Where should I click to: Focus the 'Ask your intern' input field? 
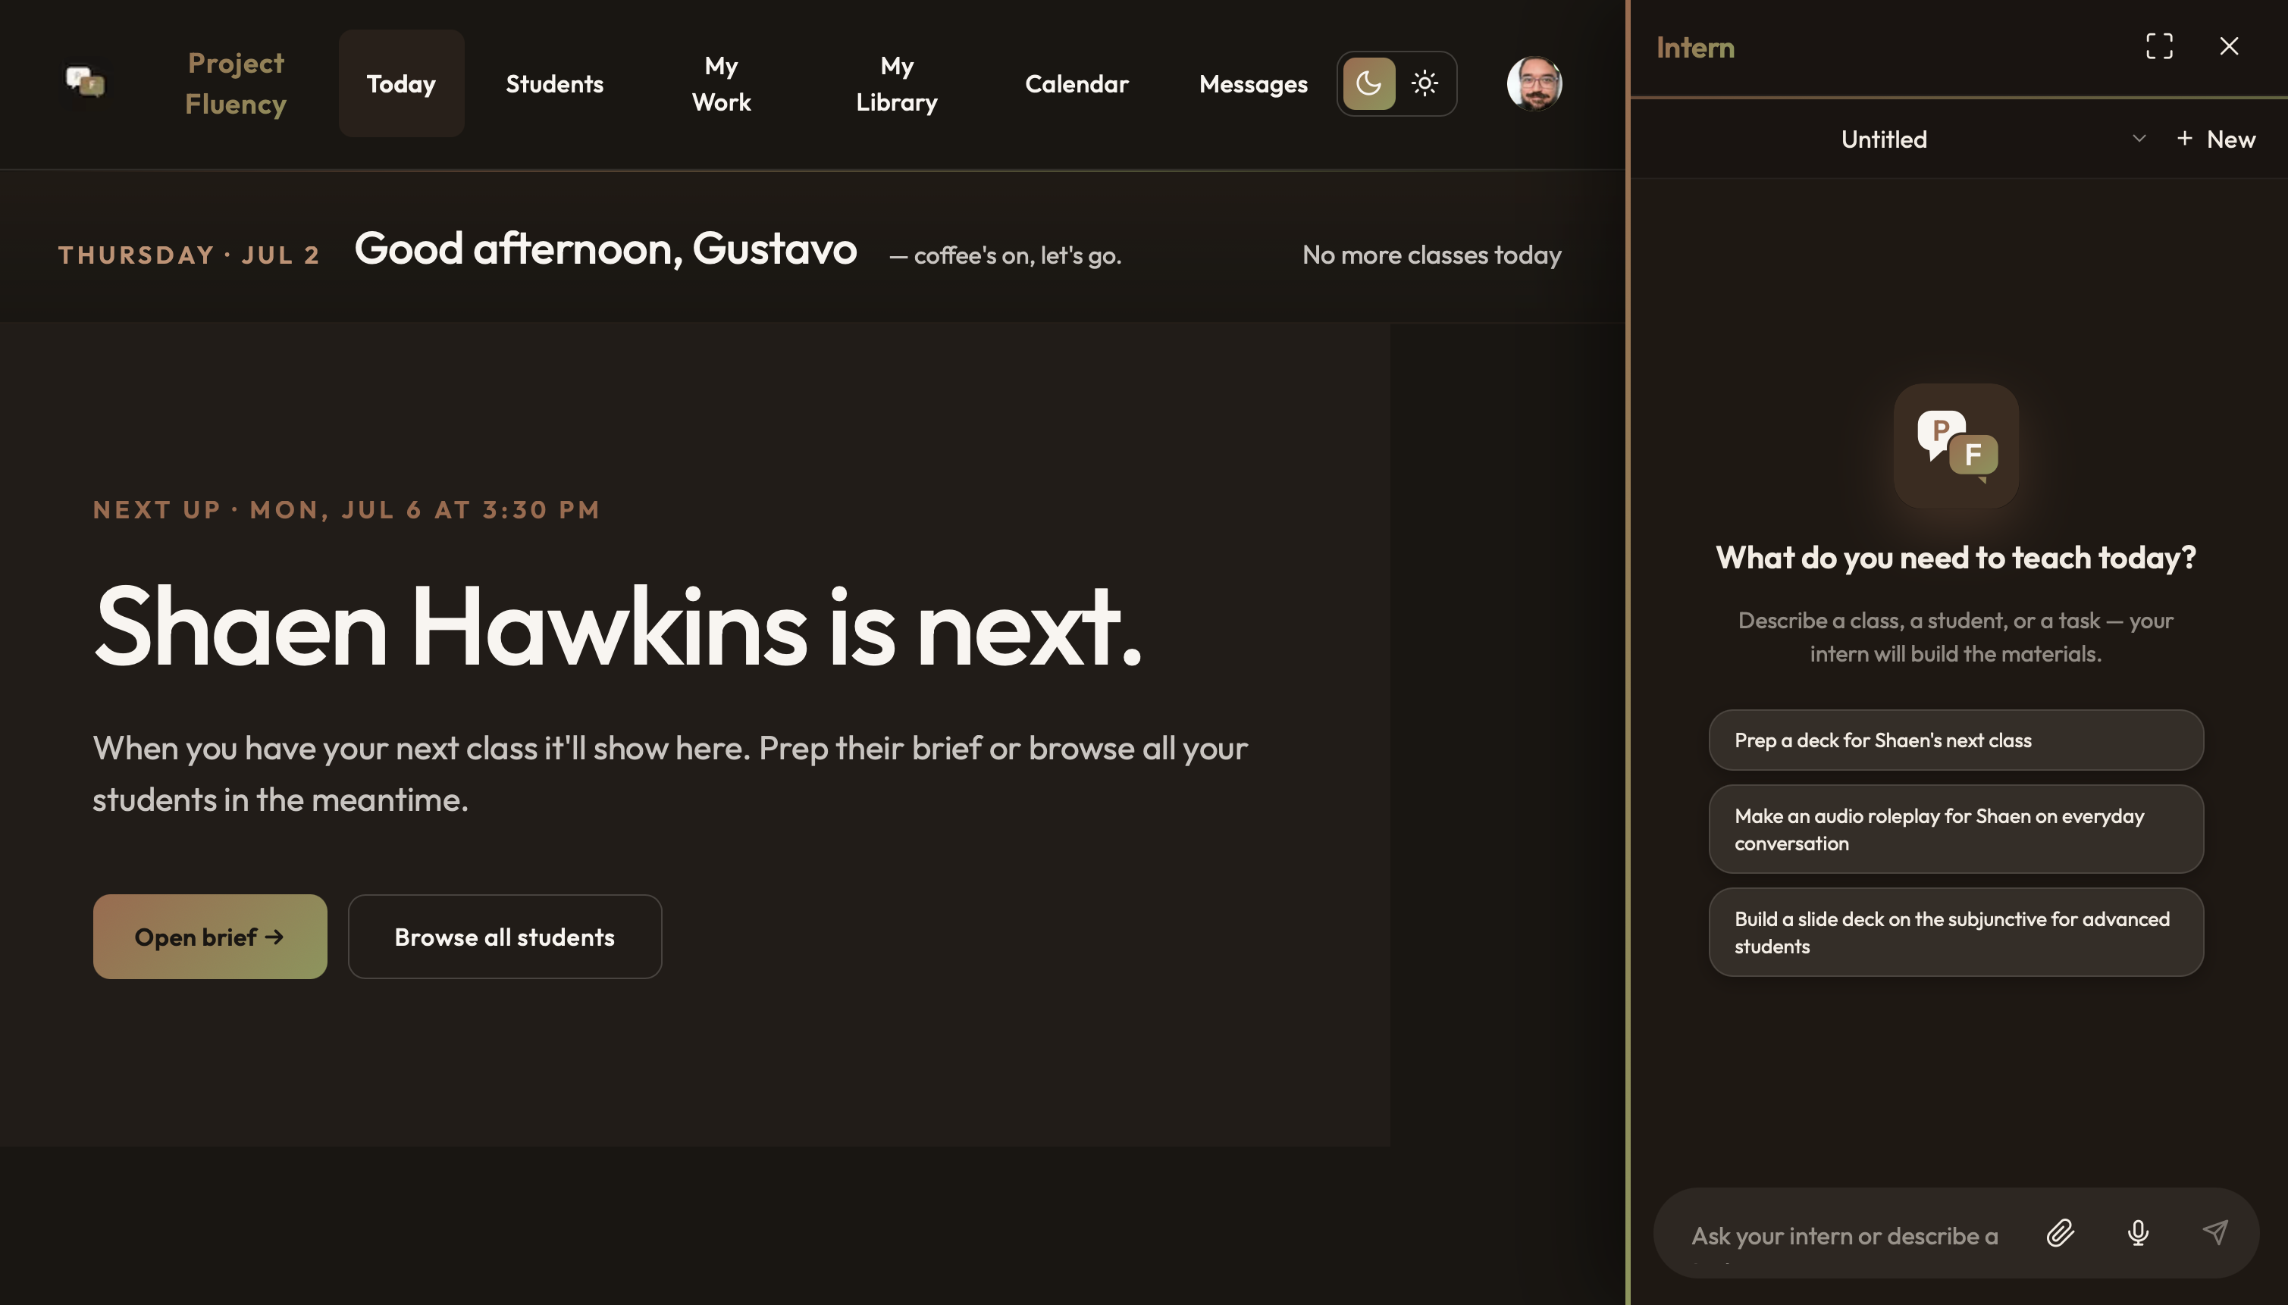coord(1845,1235)
